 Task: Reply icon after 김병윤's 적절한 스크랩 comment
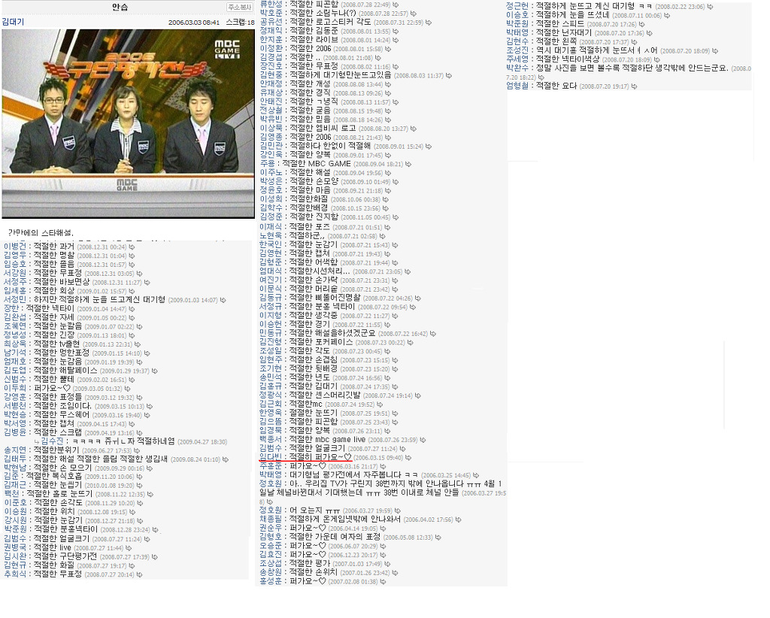139,432
